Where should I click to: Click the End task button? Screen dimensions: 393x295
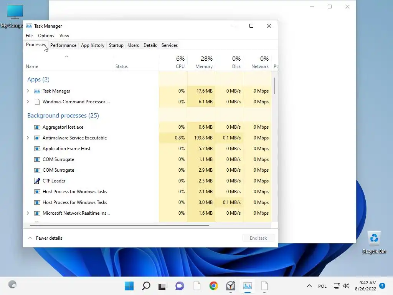(x=258, y=238)
